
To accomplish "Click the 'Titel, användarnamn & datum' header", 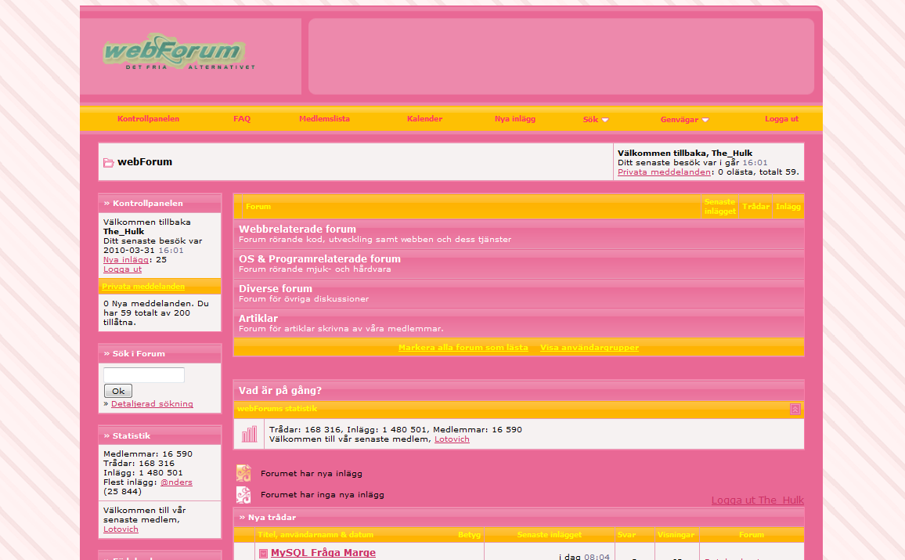I will click(315, 535).
